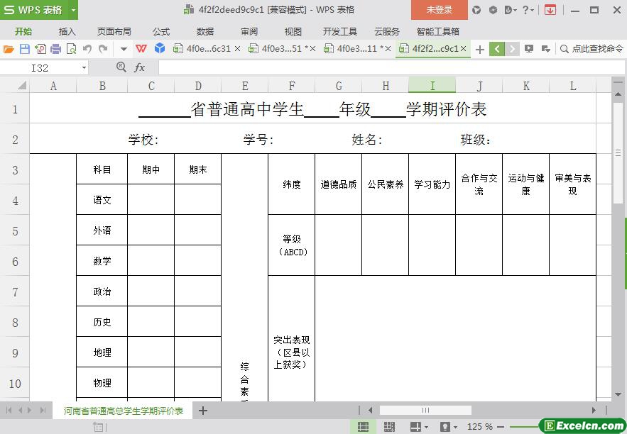
Task: Click the zoom out minus button
Action: pyautogui.click(x=501, y=427)
